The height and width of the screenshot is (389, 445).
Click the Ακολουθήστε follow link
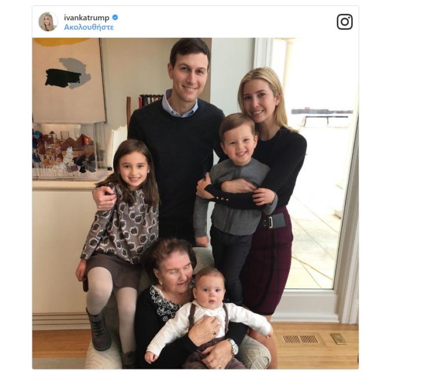(89, 27)
